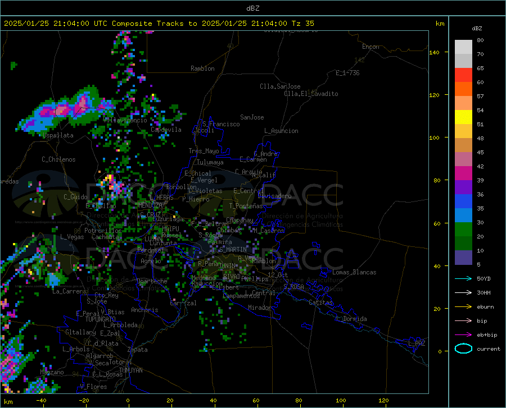
Task: Click the Carrizal label
Action: click(183, 303)
